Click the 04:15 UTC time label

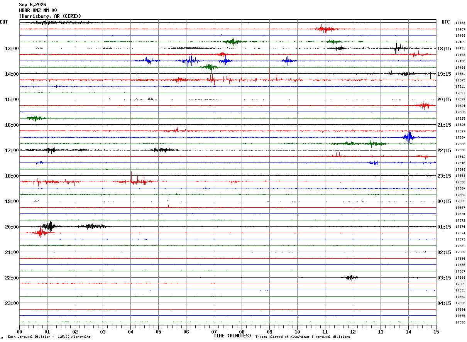(x=444, y=303)
